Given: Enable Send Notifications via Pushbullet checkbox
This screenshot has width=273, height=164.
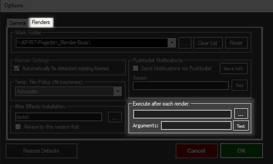Looking at the screenshot, I should pyautogui.click(x=136, y=68).
